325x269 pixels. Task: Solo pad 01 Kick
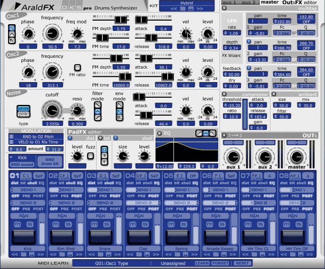click(30, 224)
